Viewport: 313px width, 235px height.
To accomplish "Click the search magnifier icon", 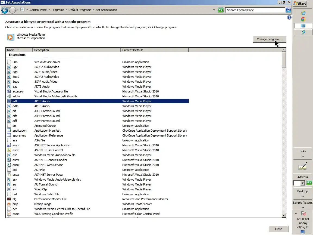I will 288,10.
